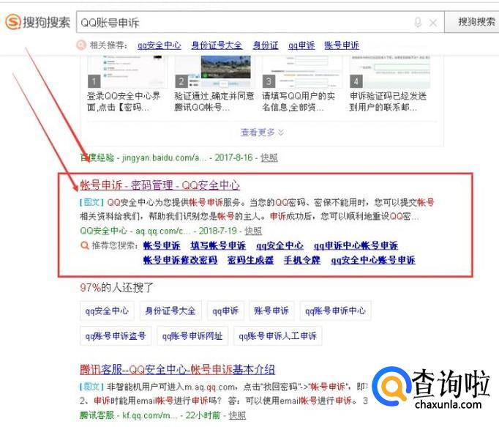This screenshot has width=499, height=427.
Task: Select the qq安全中心 chip under 97%的人还搜了
Action: click(x=107, y=311)
